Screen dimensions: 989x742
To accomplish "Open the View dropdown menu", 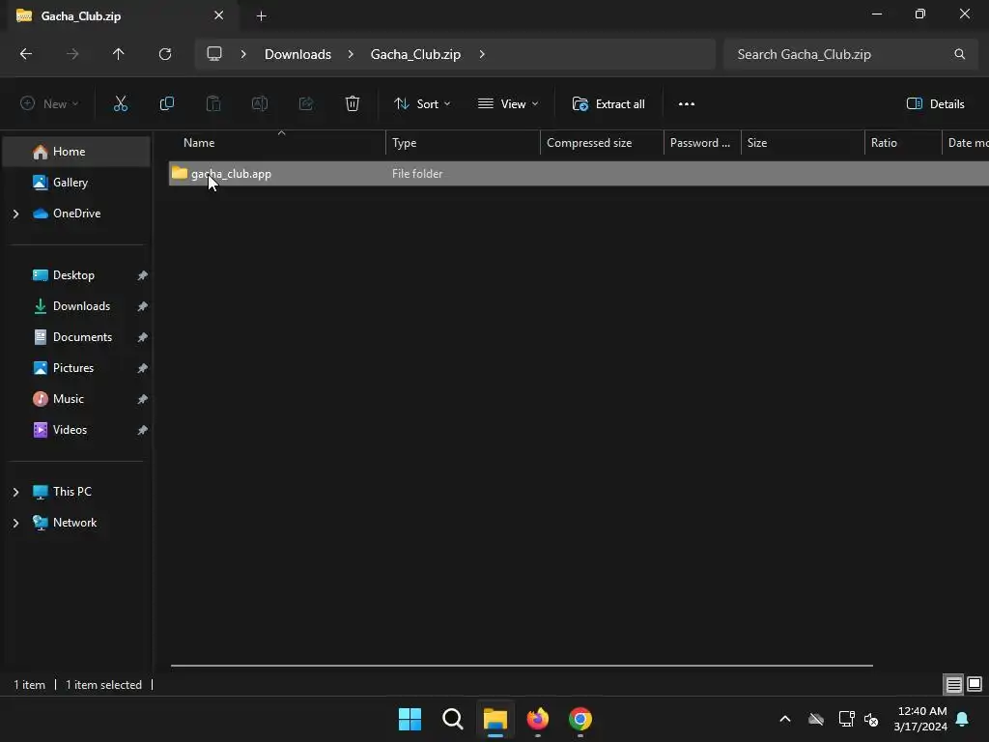I will 508,104.
